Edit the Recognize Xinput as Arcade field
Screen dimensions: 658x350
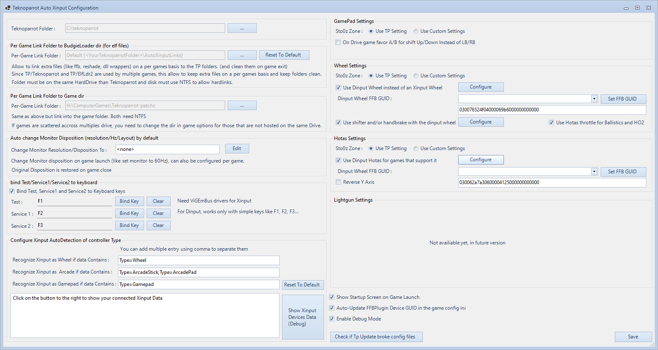199,272
